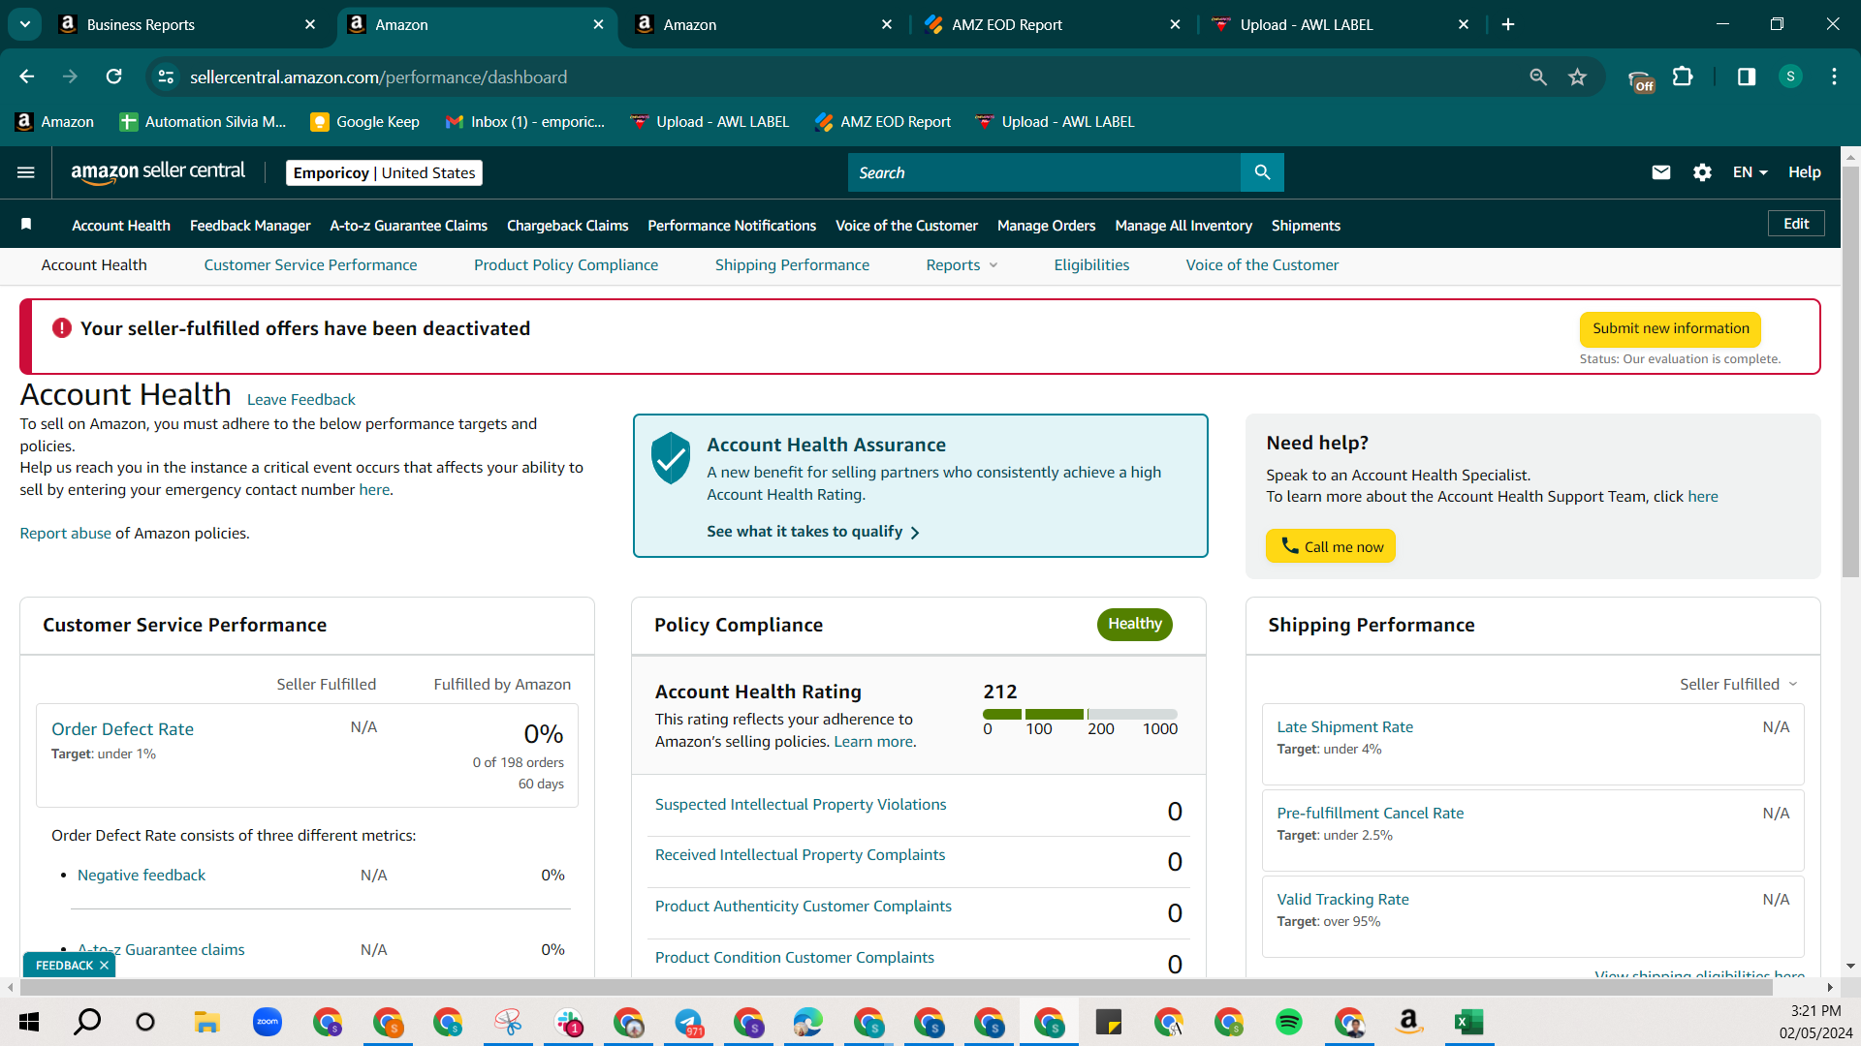Click the Account Health Rating progress bar
This screenshot has width=1861, height=1046.
point(1080,714)
